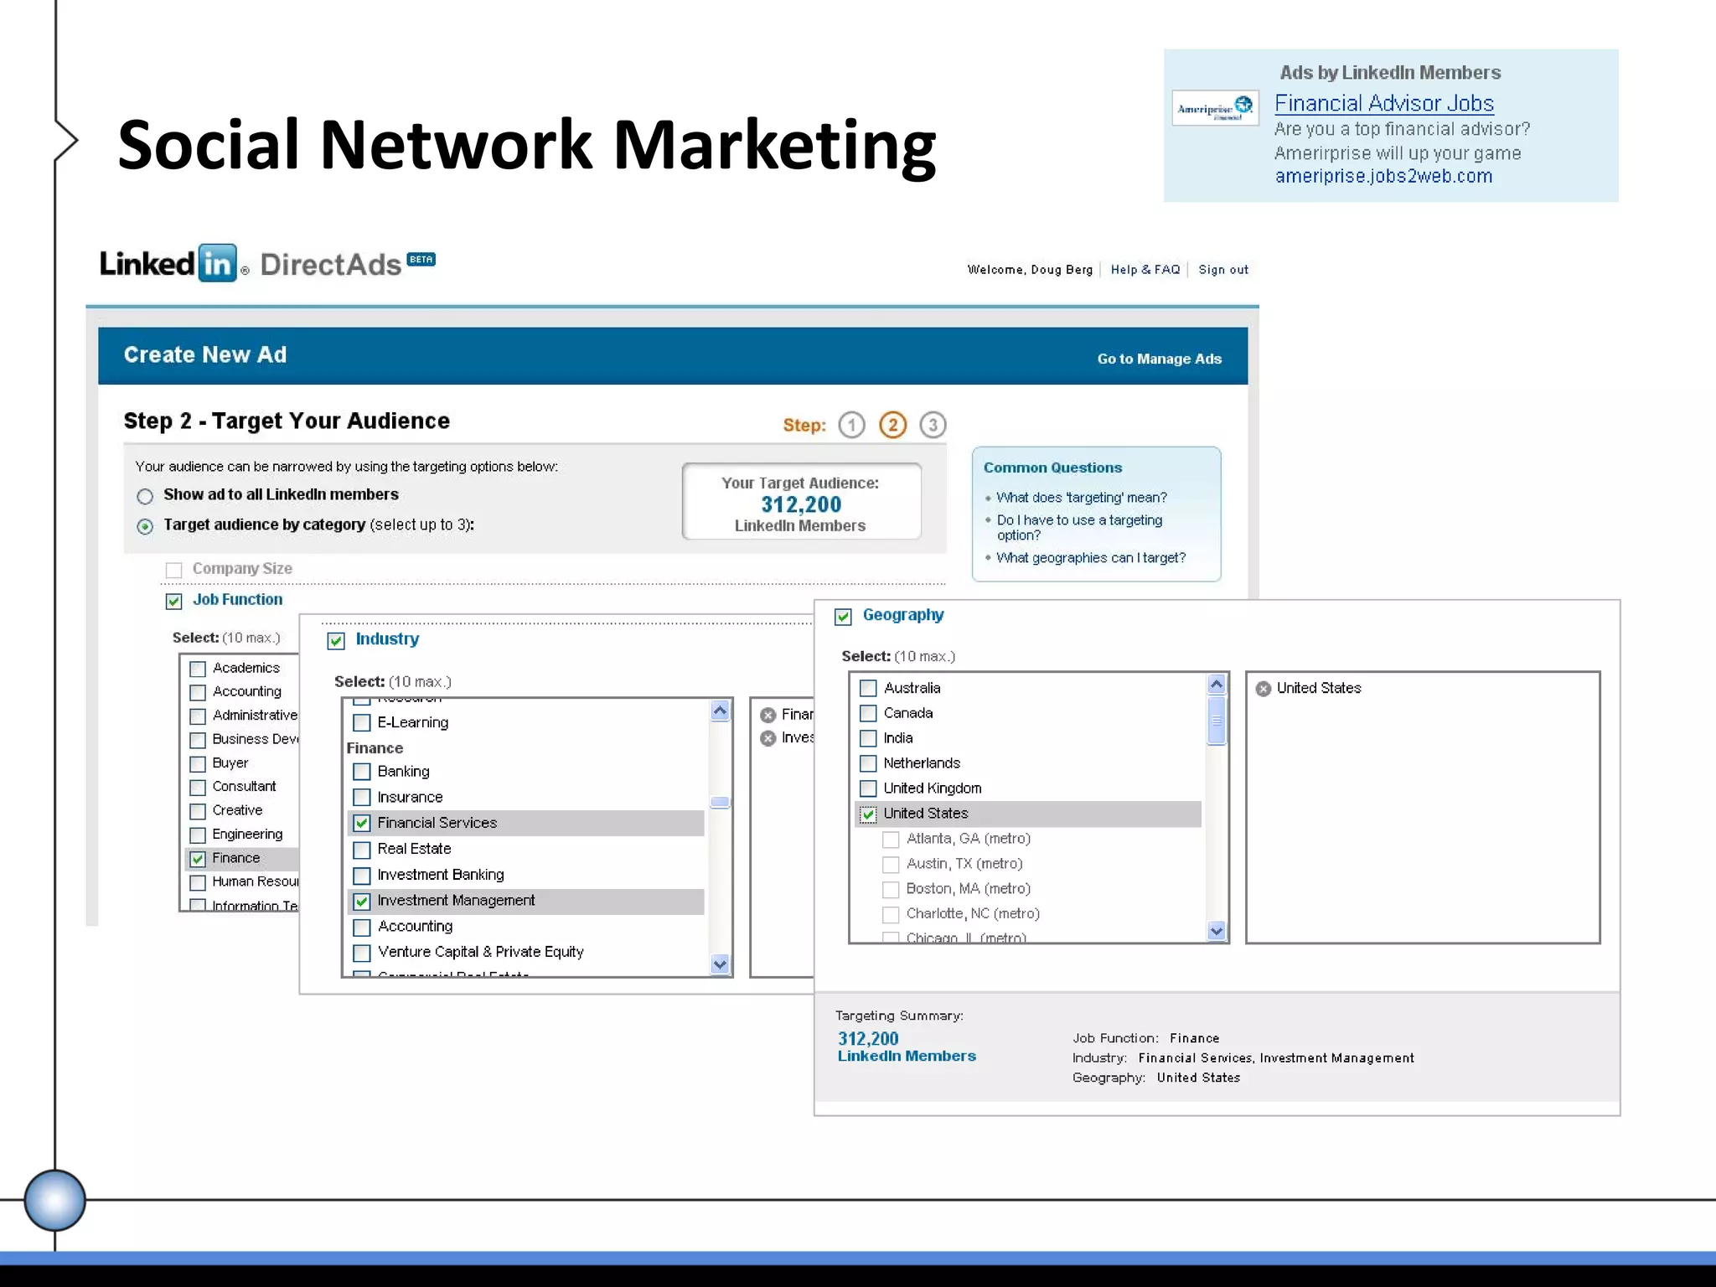Viewport: 1716px width, 1287px height.
Task: Uncheck the Job Function category
Action: [x=173, y=601]
